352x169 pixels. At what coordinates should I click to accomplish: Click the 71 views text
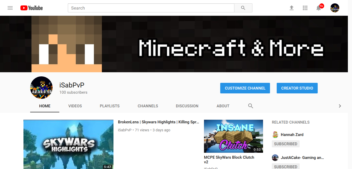coord(142,130)
